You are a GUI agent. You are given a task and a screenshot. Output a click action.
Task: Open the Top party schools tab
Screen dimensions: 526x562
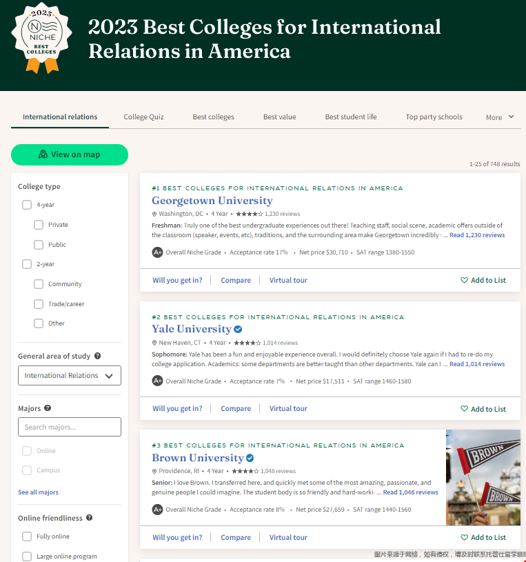[434, 117]
